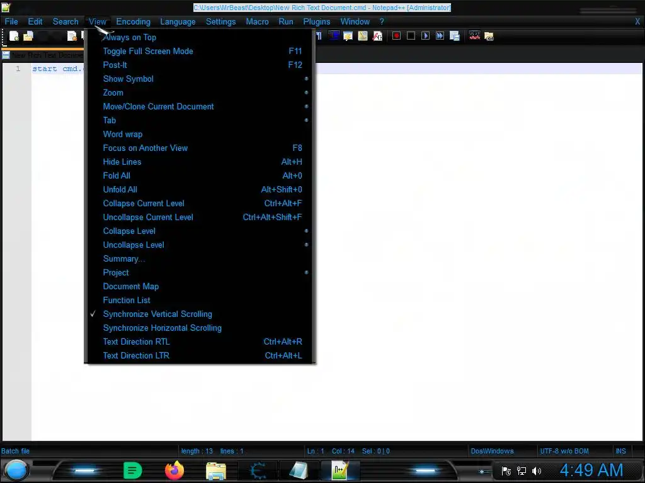Toggle Full Screen Mode

click(200, 52)
